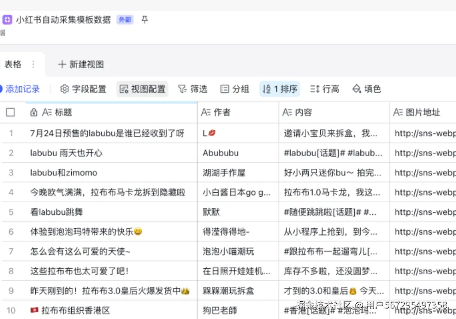Click 添加记录 button
The width and height of the screenshot is (456, 319).
[x=19, y=89]
